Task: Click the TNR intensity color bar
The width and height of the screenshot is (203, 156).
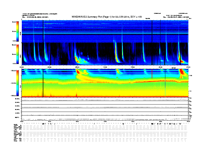Action: pos(17,83)
